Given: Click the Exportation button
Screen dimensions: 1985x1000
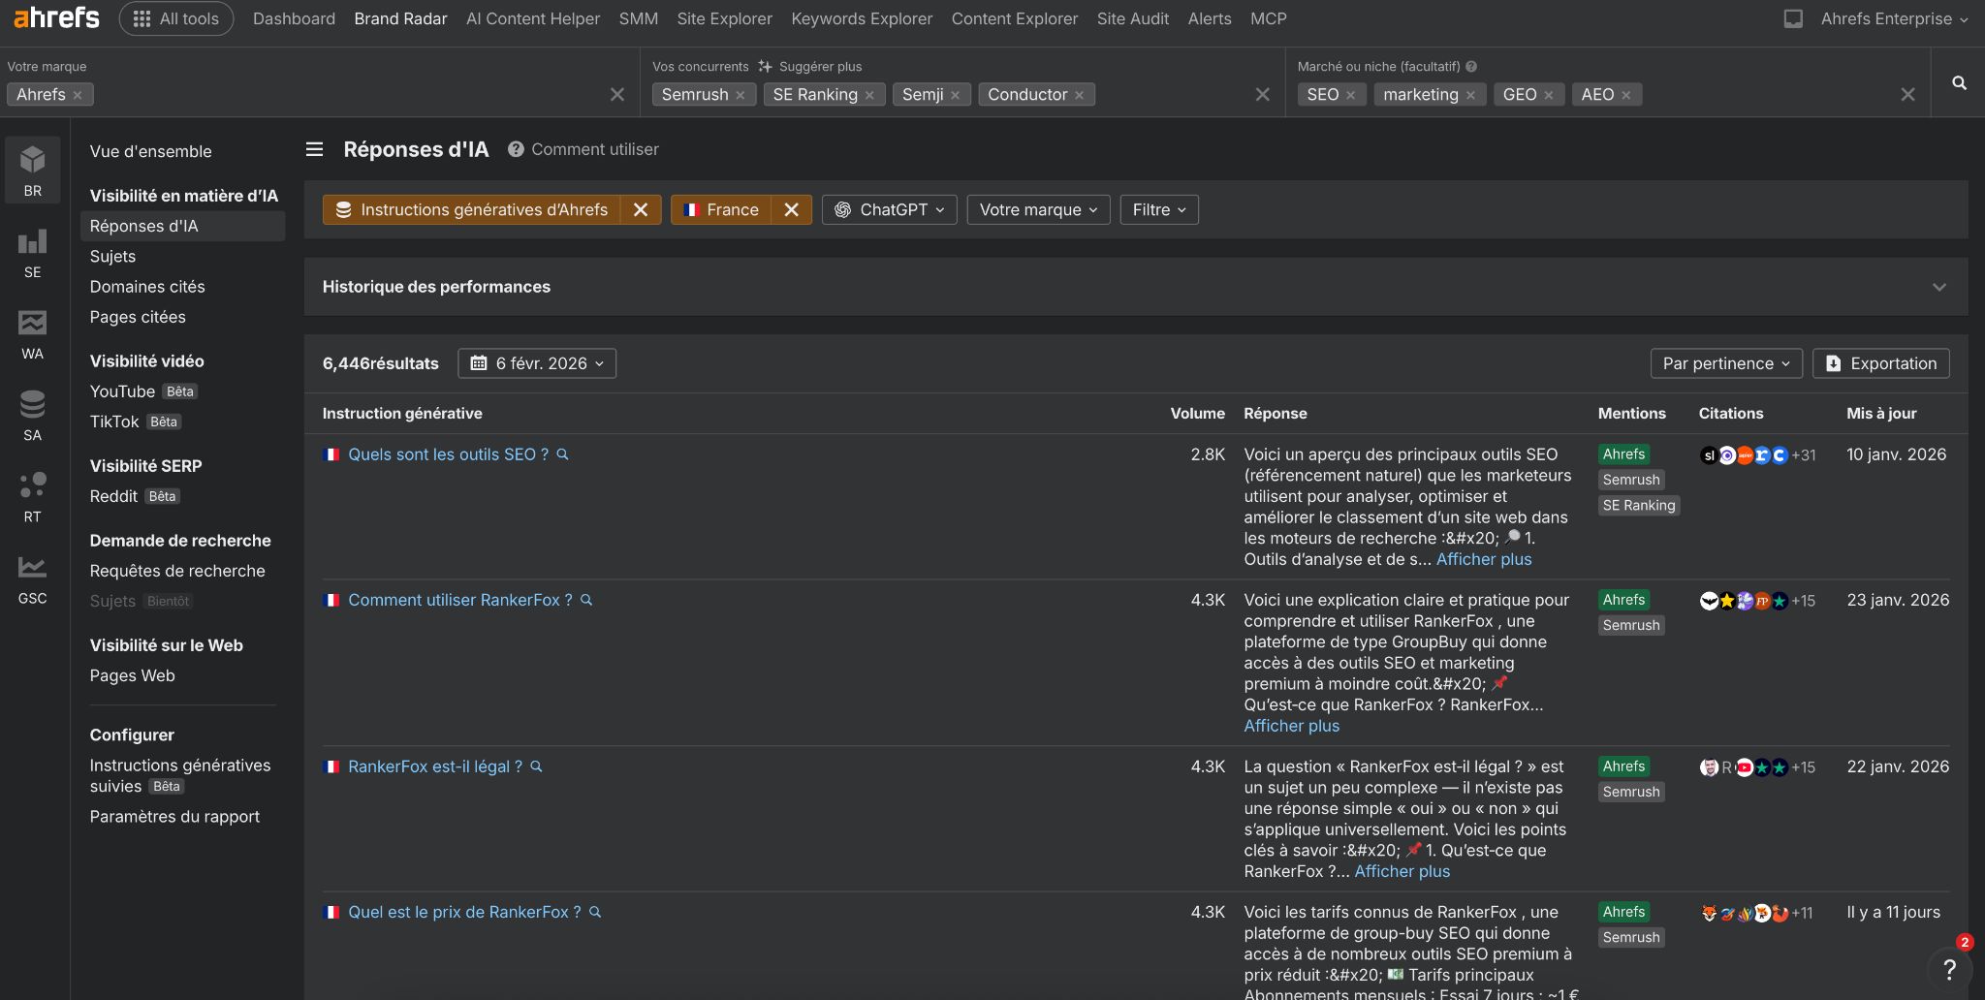Looking at the screenshot, I should pyautogui.click(x=1880, y=363).
